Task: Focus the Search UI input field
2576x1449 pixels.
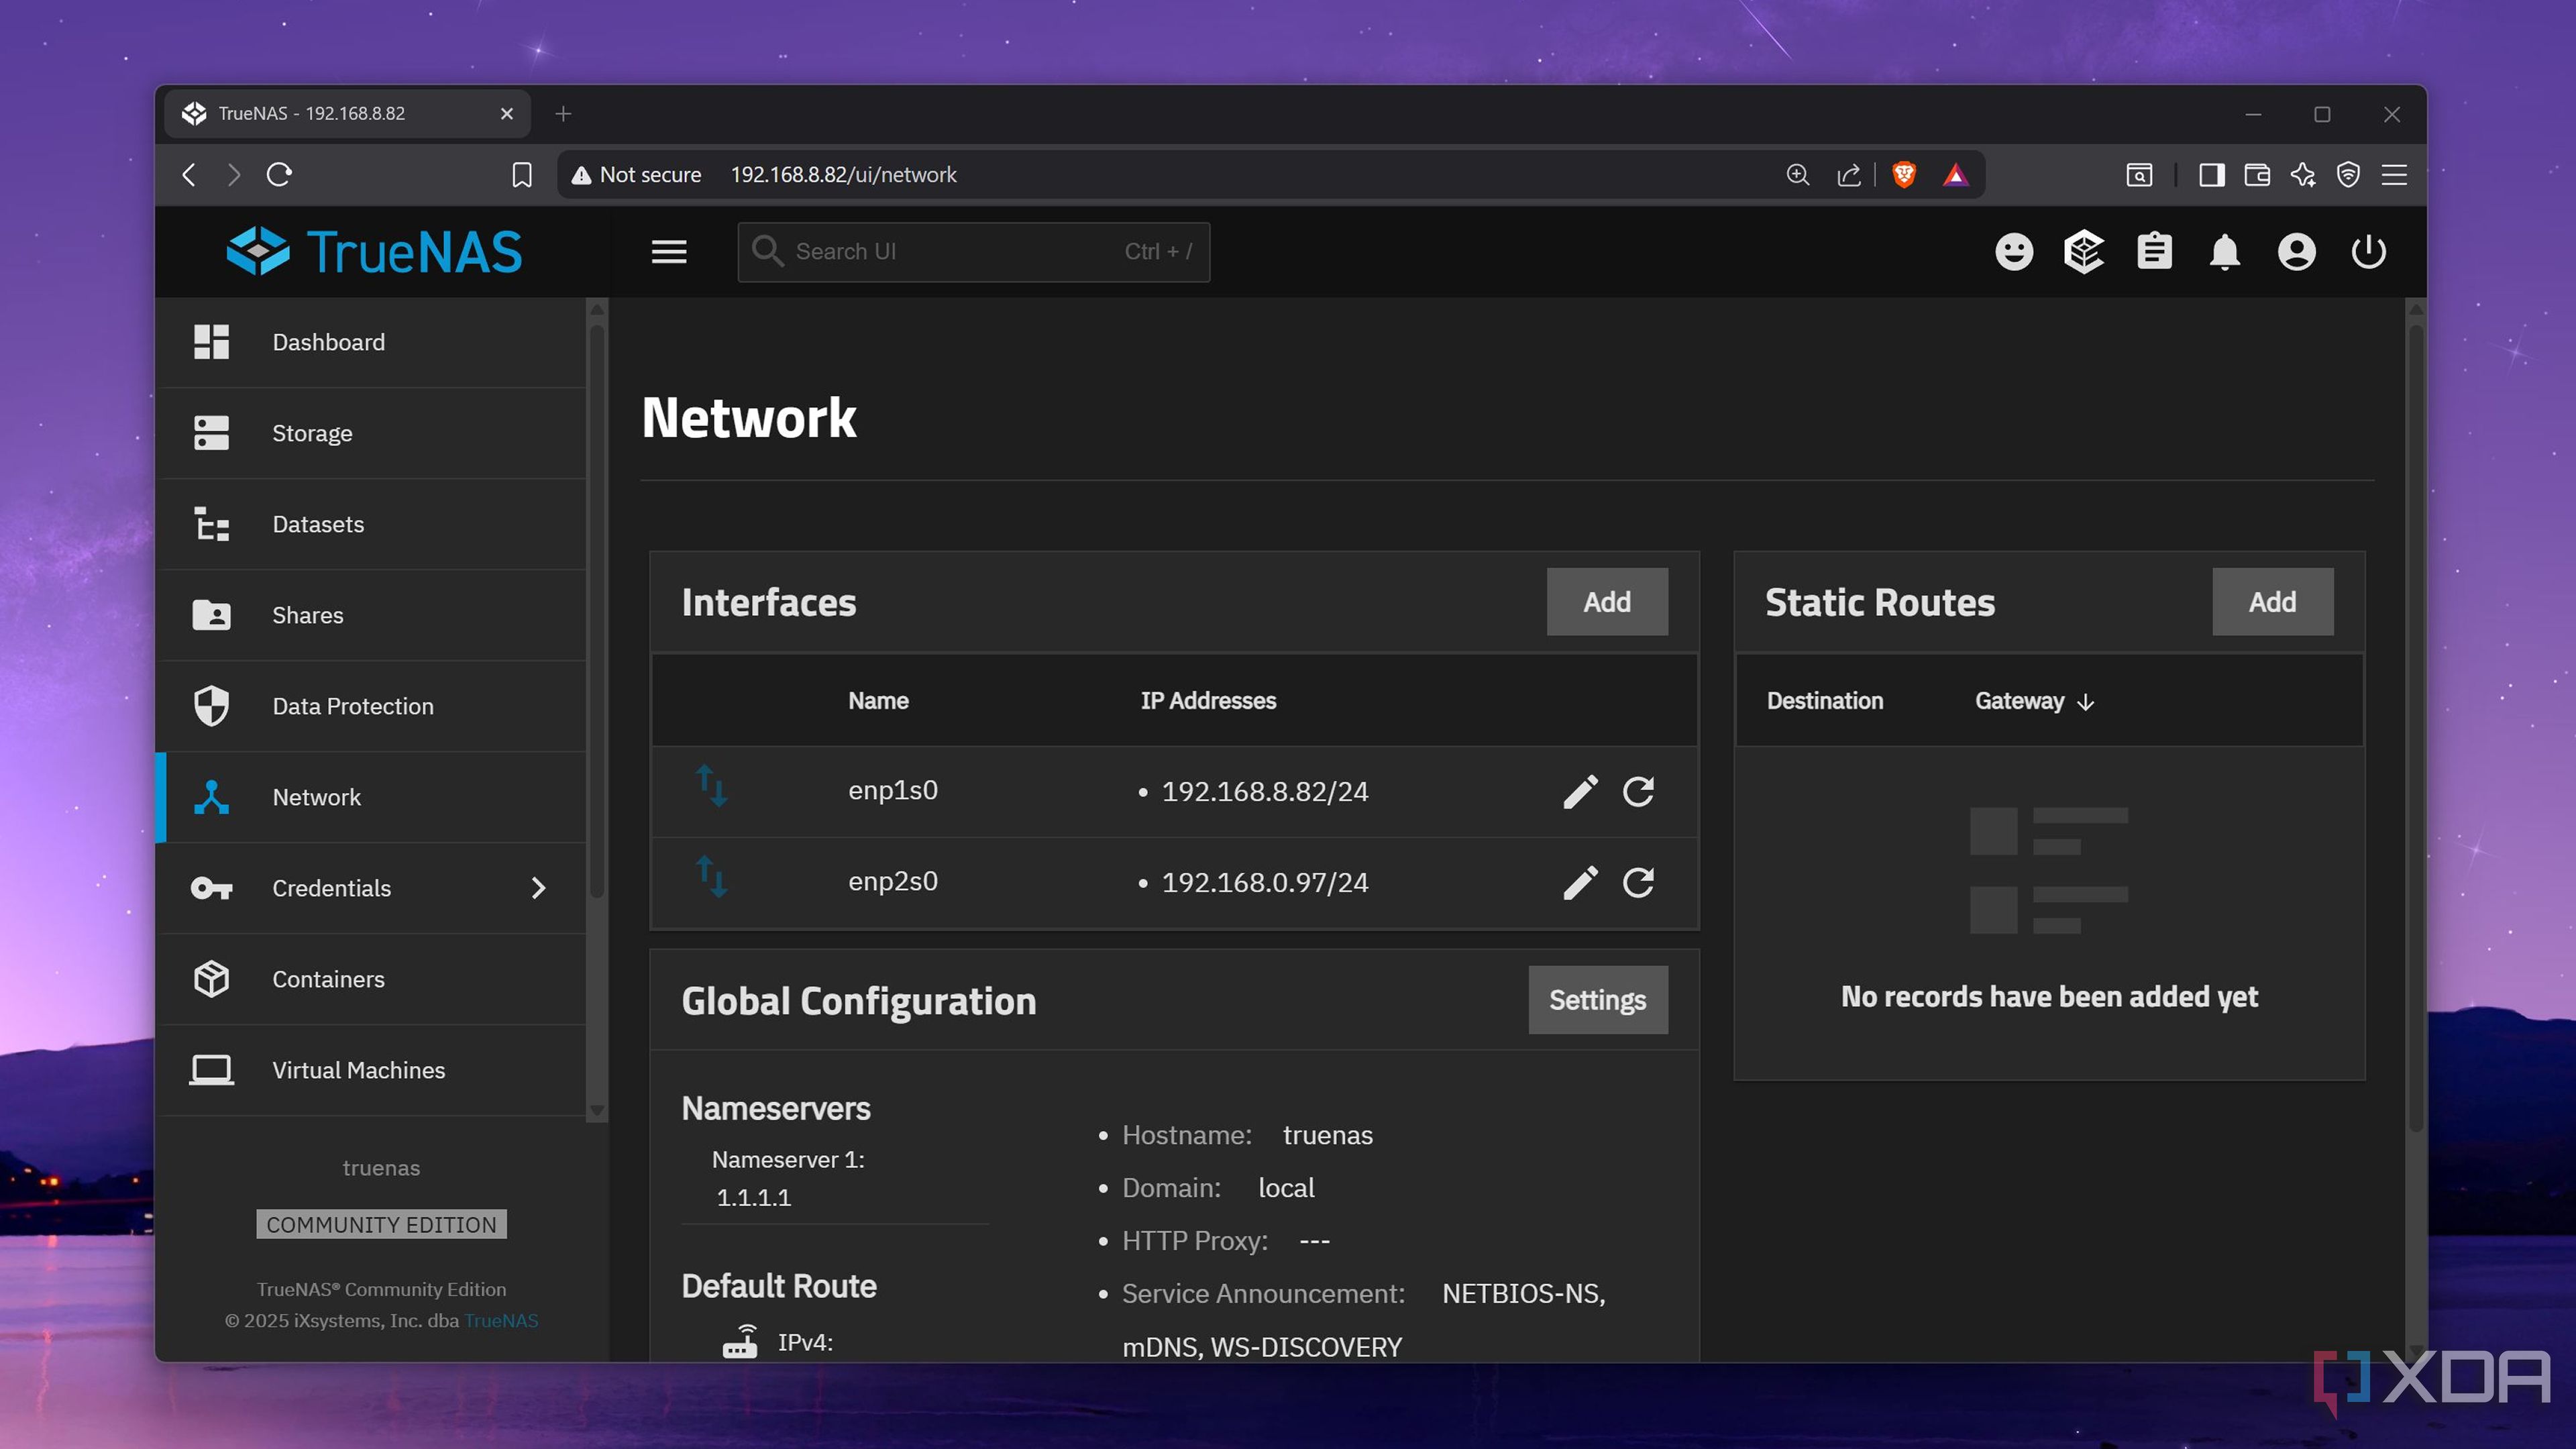Action: (x=973, y=252)
